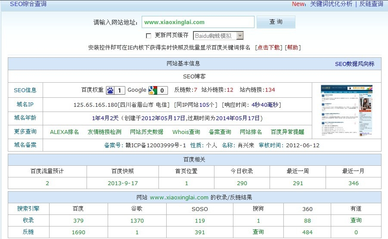The width and height of the screenshot is (388, 239).
Task: Click the 搜索引擎 row label
Action: click(28, 208)
